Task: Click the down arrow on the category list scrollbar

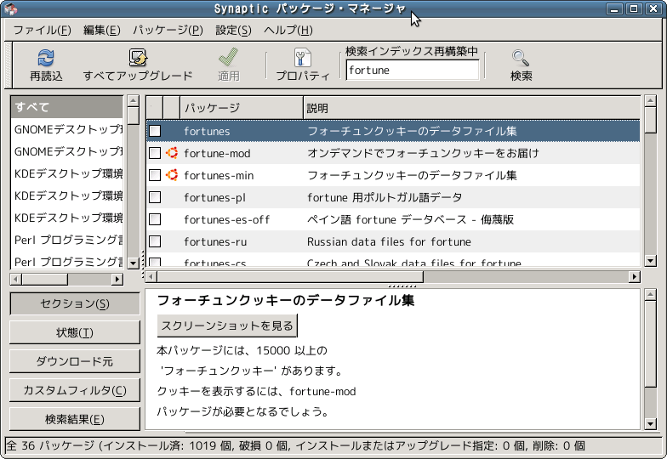Action: (133, 263)
